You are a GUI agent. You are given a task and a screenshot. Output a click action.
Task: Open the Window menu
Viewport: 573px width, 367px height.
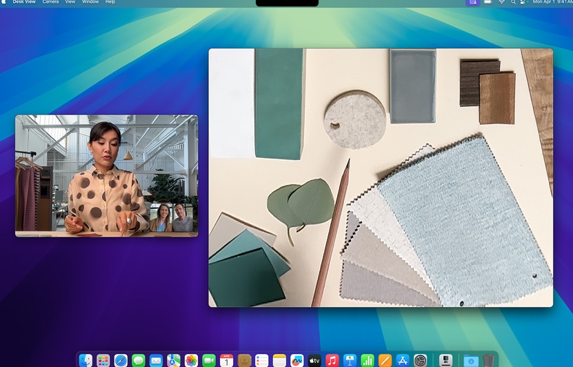tap(90, 2)
